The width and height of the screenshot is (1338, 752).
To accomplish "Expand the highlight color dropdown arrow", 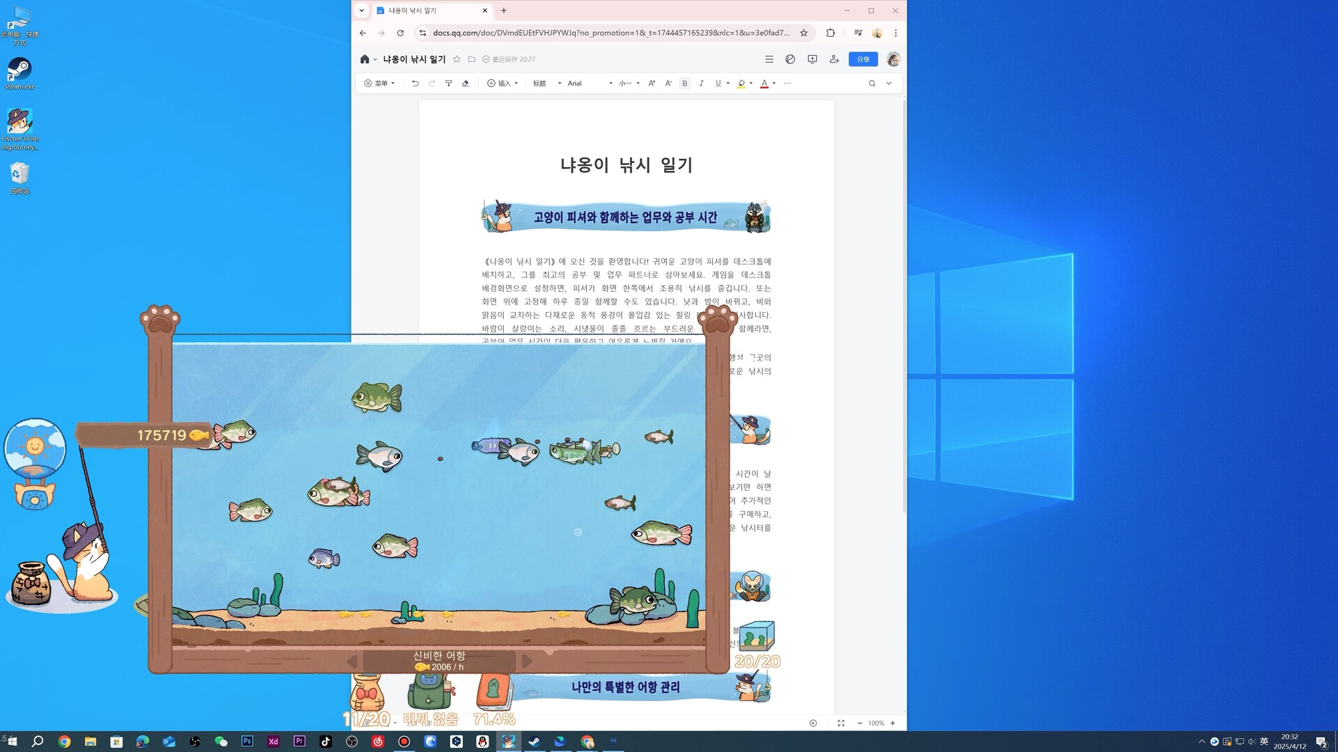I will pyautogui.click(x=751, y=83).
